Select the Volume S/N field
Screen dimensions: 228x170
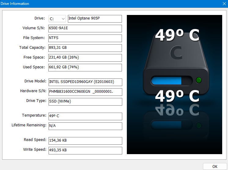[x=85, y=28]
